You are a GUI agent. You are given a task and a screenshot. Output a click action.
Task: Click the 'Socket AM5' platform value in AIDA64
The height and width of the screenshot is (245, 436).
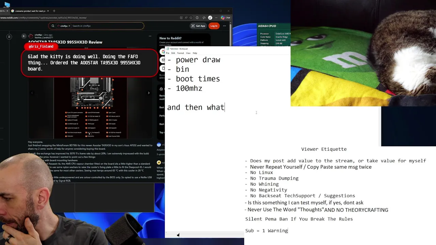click(281, 40)
